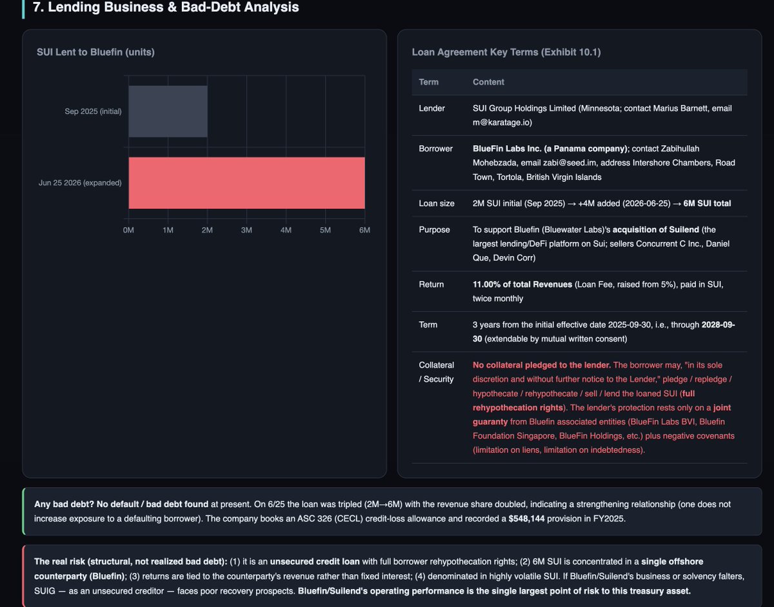This screenshot has height=607, width=774.
Task: Click 'The real risk (structural, not realized bad debt):' text
Action: 130,562
